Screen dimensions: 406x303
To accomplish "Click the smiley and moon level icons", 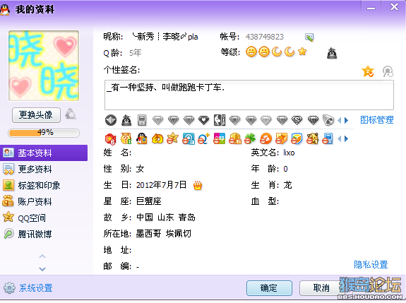I will (276, 52).
